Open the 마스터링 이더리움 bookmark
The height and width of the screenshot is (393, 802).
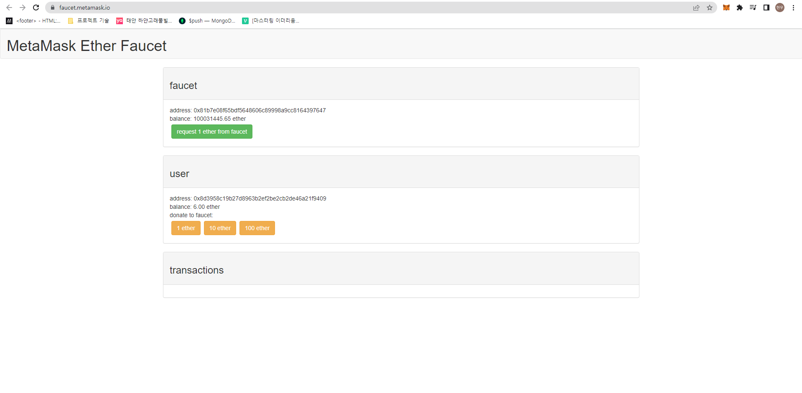coord(271,21)
